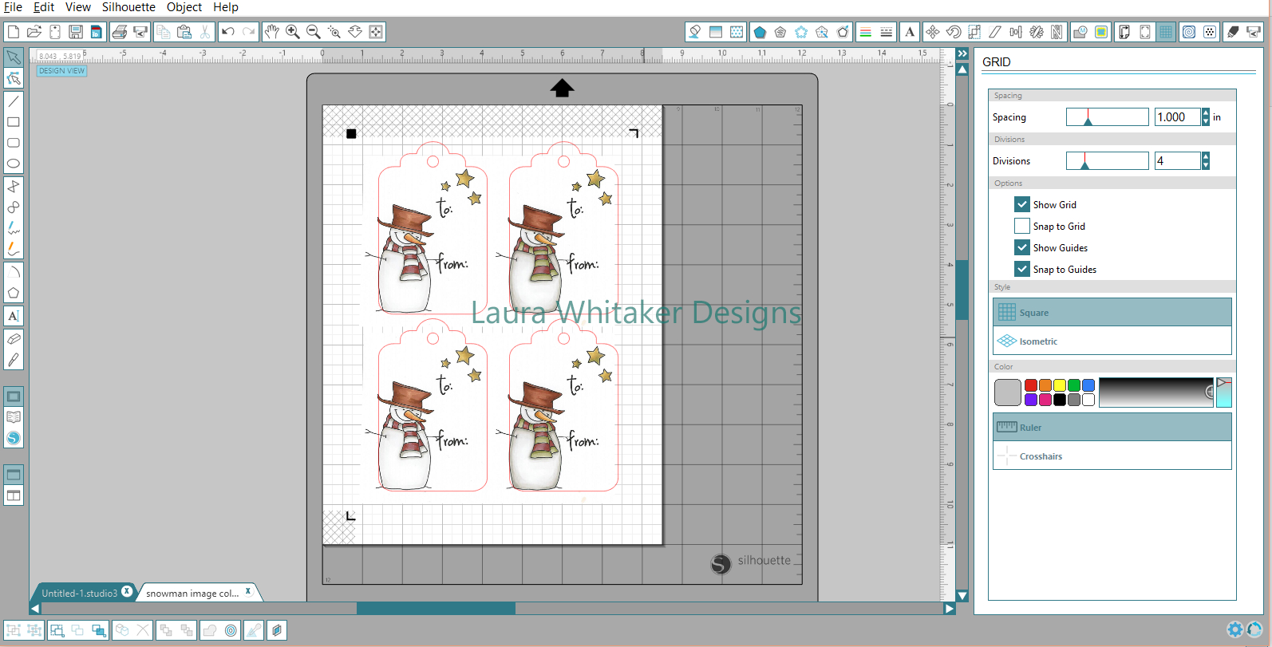Select the Ellipse drawing tool
Image resolution: width=1272 pixels, height=647 pixels.
(x=14, y=164)
